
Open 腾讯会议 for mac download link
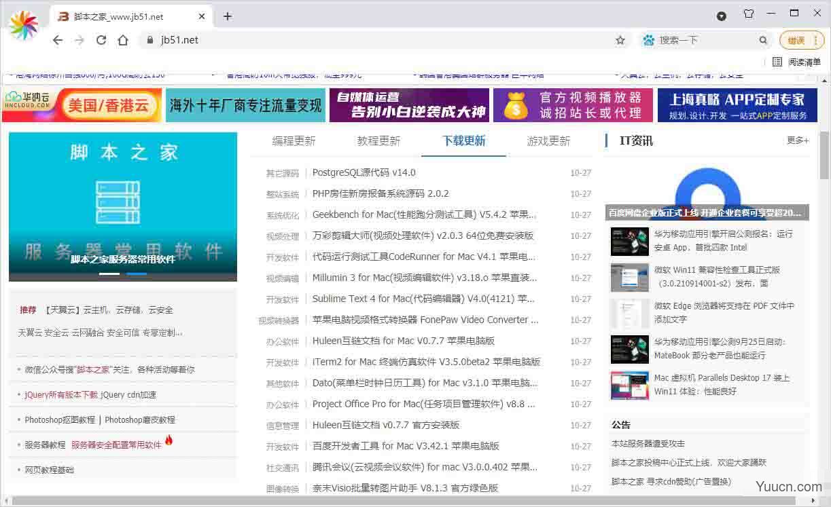click(x=425, y=467)
